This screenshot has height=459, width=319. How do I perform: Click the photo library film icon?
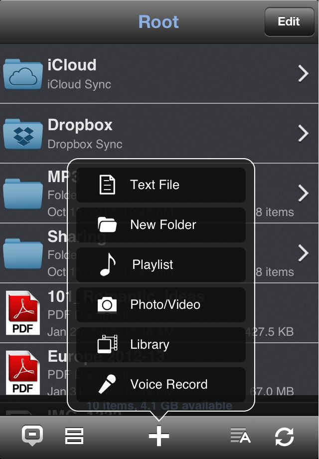(x=107, y=344)
